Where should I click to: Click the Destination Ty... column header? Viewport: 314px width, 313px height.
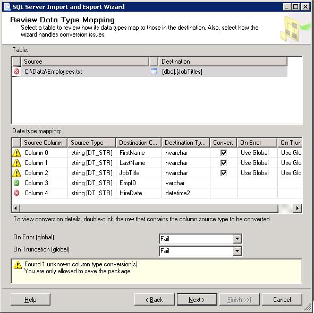[x=185, y=143]
